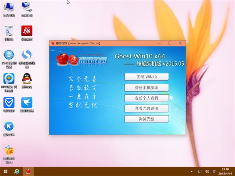Click the 备份本机驱动 button
The height and width of the screenshot is (176, 235).
(147, 88)
